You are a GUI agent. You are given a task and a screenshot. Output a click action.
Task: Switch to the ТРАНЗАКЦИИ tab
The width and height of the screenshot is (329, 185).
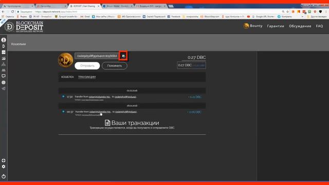click(87, 77)
